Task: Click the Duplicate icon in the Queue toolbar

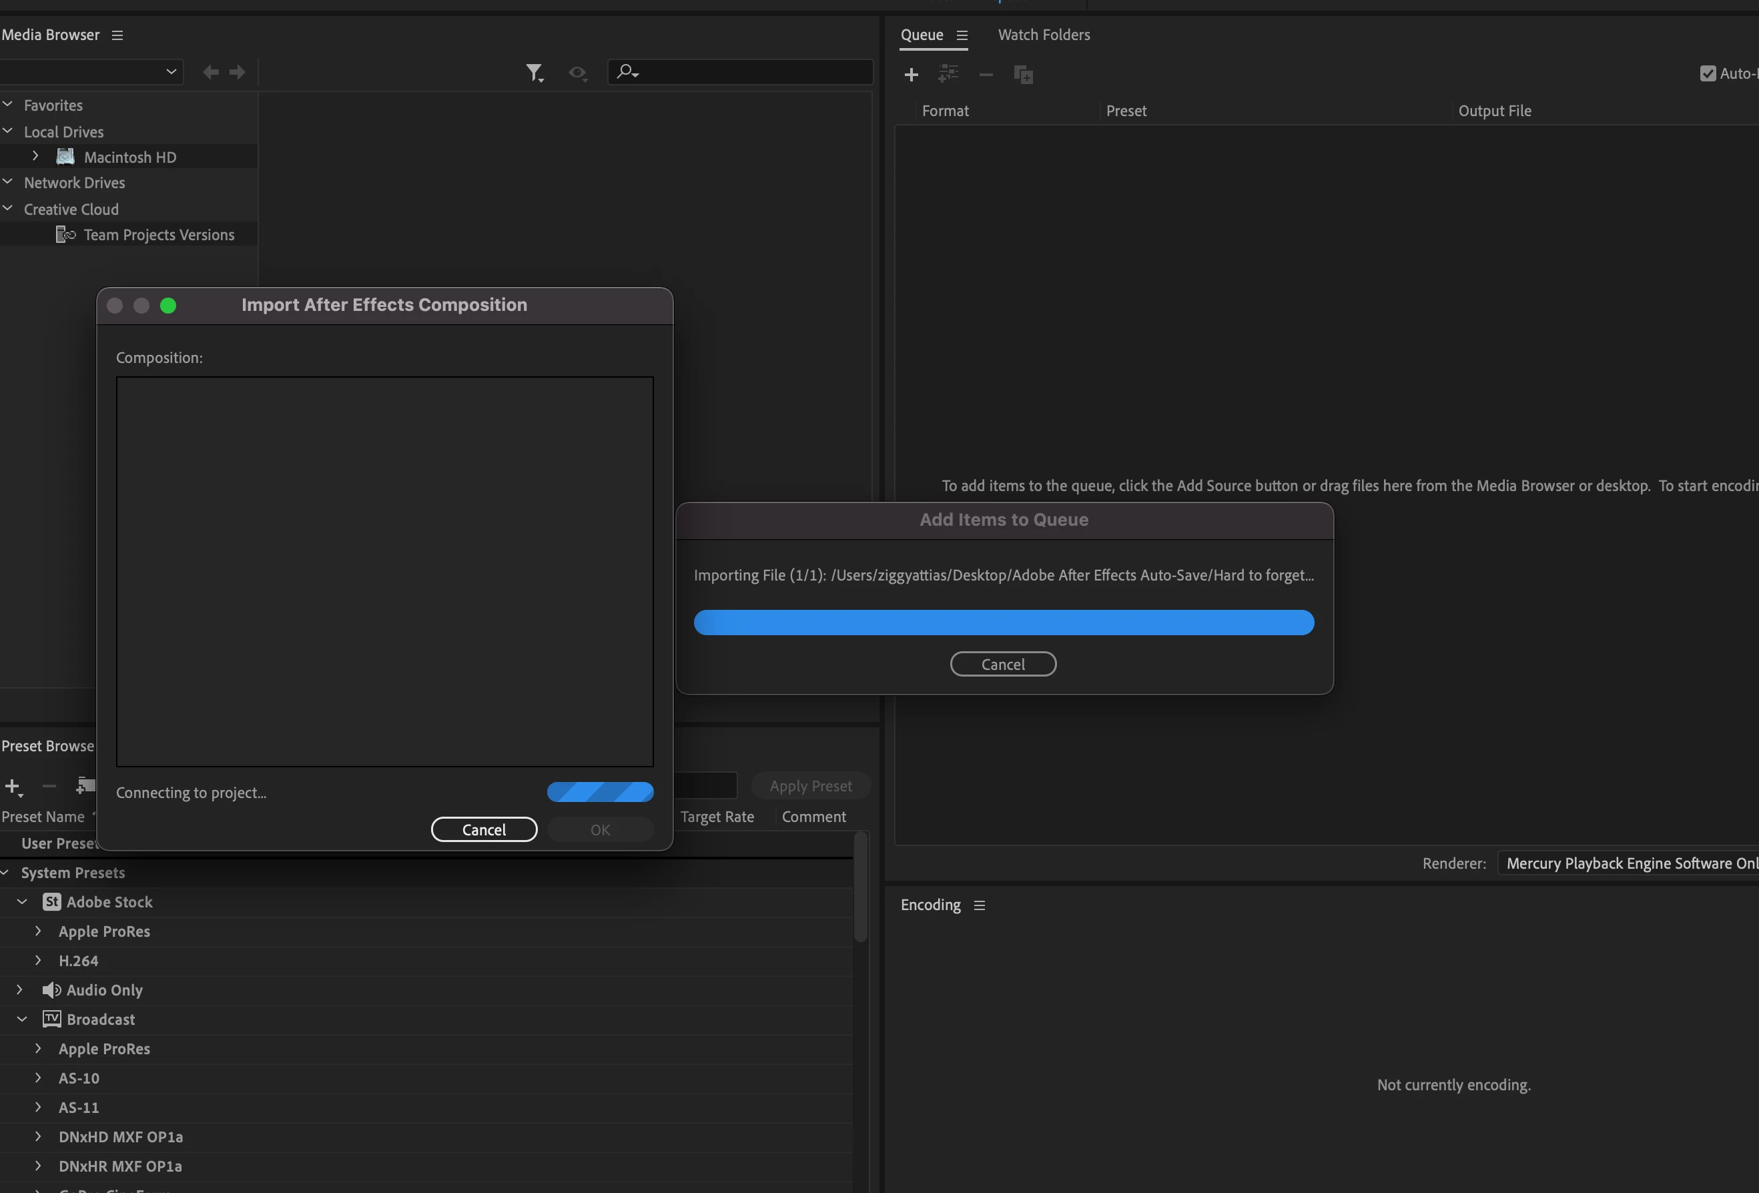Action: pyautogui.click(x=1022, y=74)
